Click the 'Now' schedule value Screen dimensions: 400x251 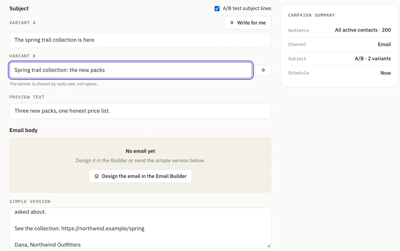(386, 73)
